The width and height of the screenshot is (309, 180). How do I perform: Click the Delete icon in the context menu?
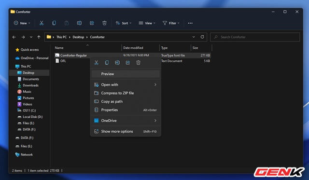pos(139,63)
